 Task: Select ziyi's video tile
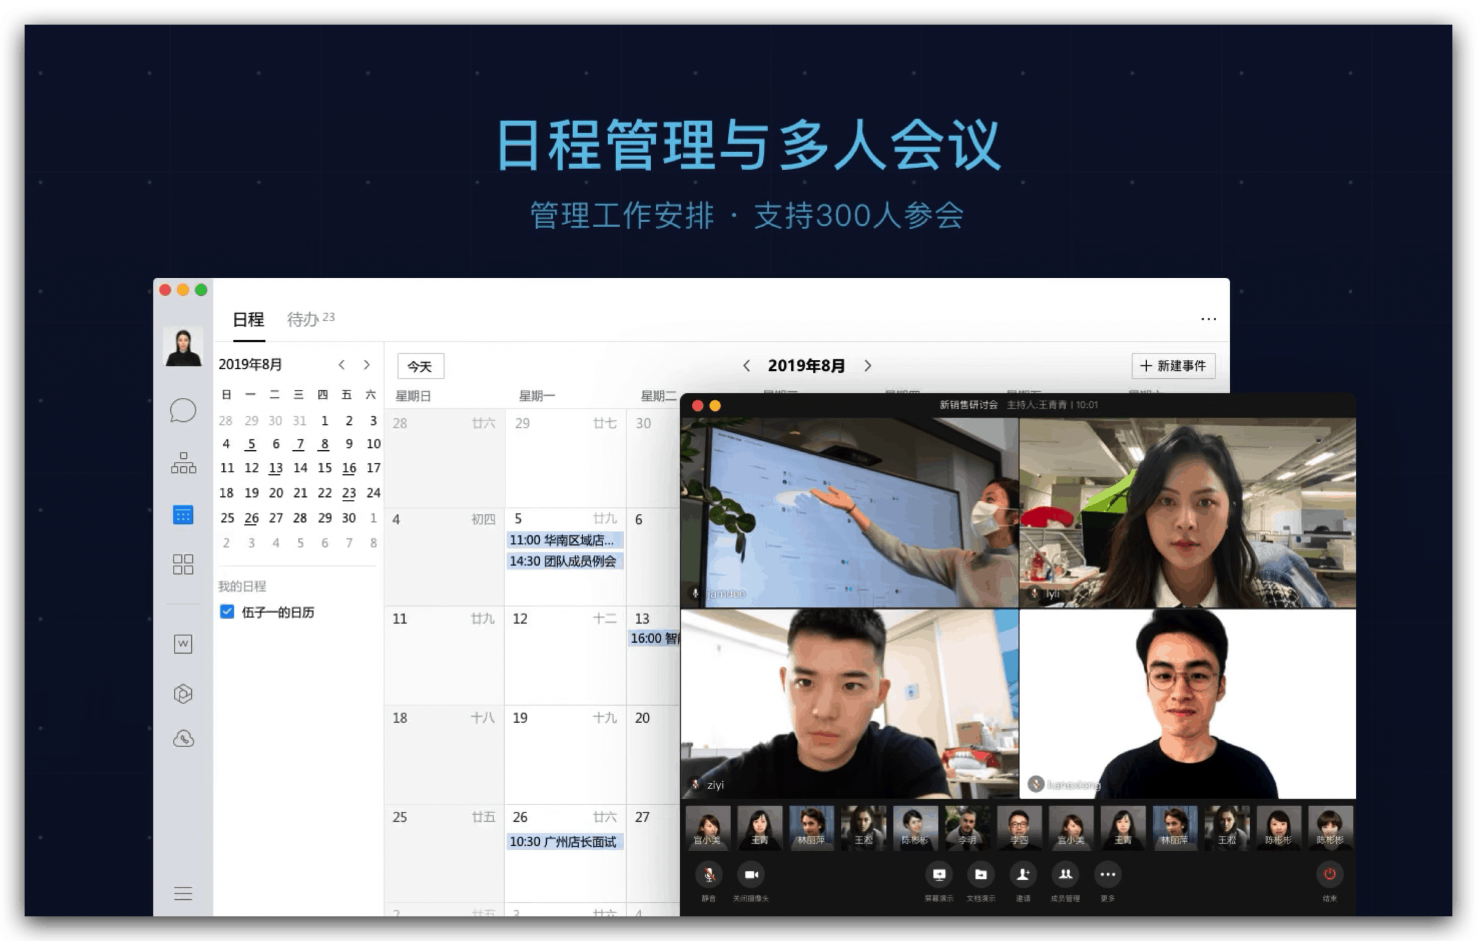(849, 704)
